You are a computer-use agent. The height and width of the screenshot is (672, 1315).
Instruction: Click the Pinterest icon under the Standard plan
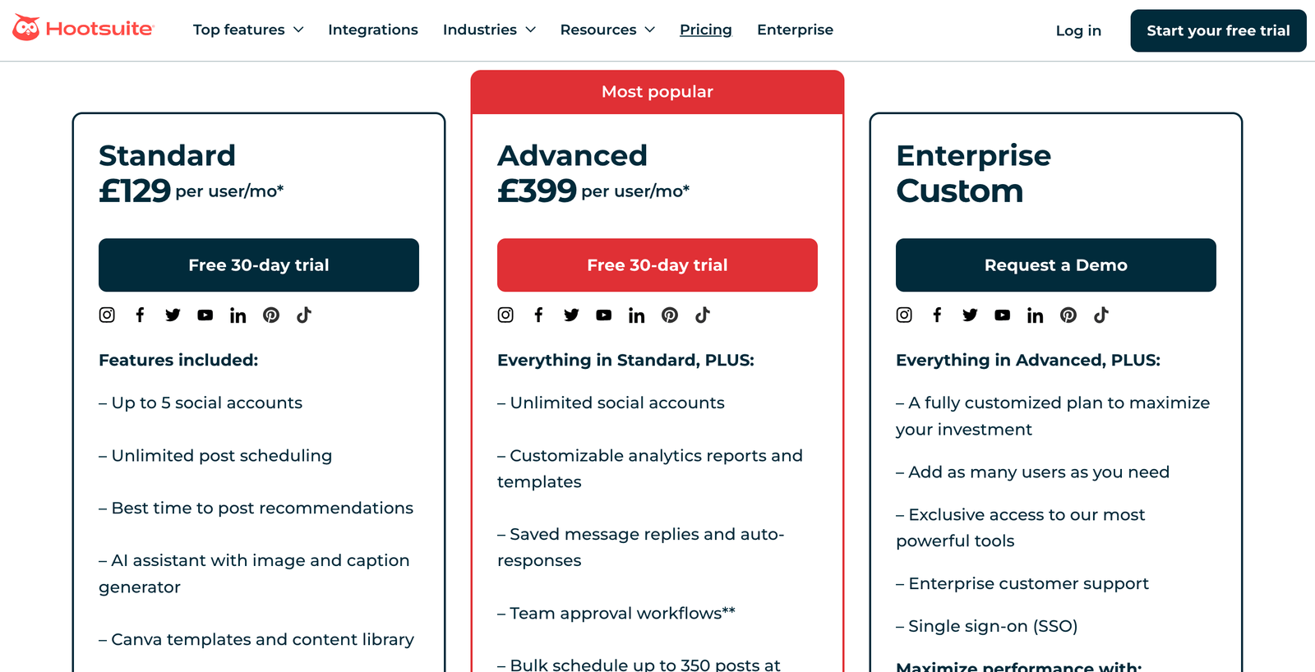pyautogui.click(x=271, y=315)
